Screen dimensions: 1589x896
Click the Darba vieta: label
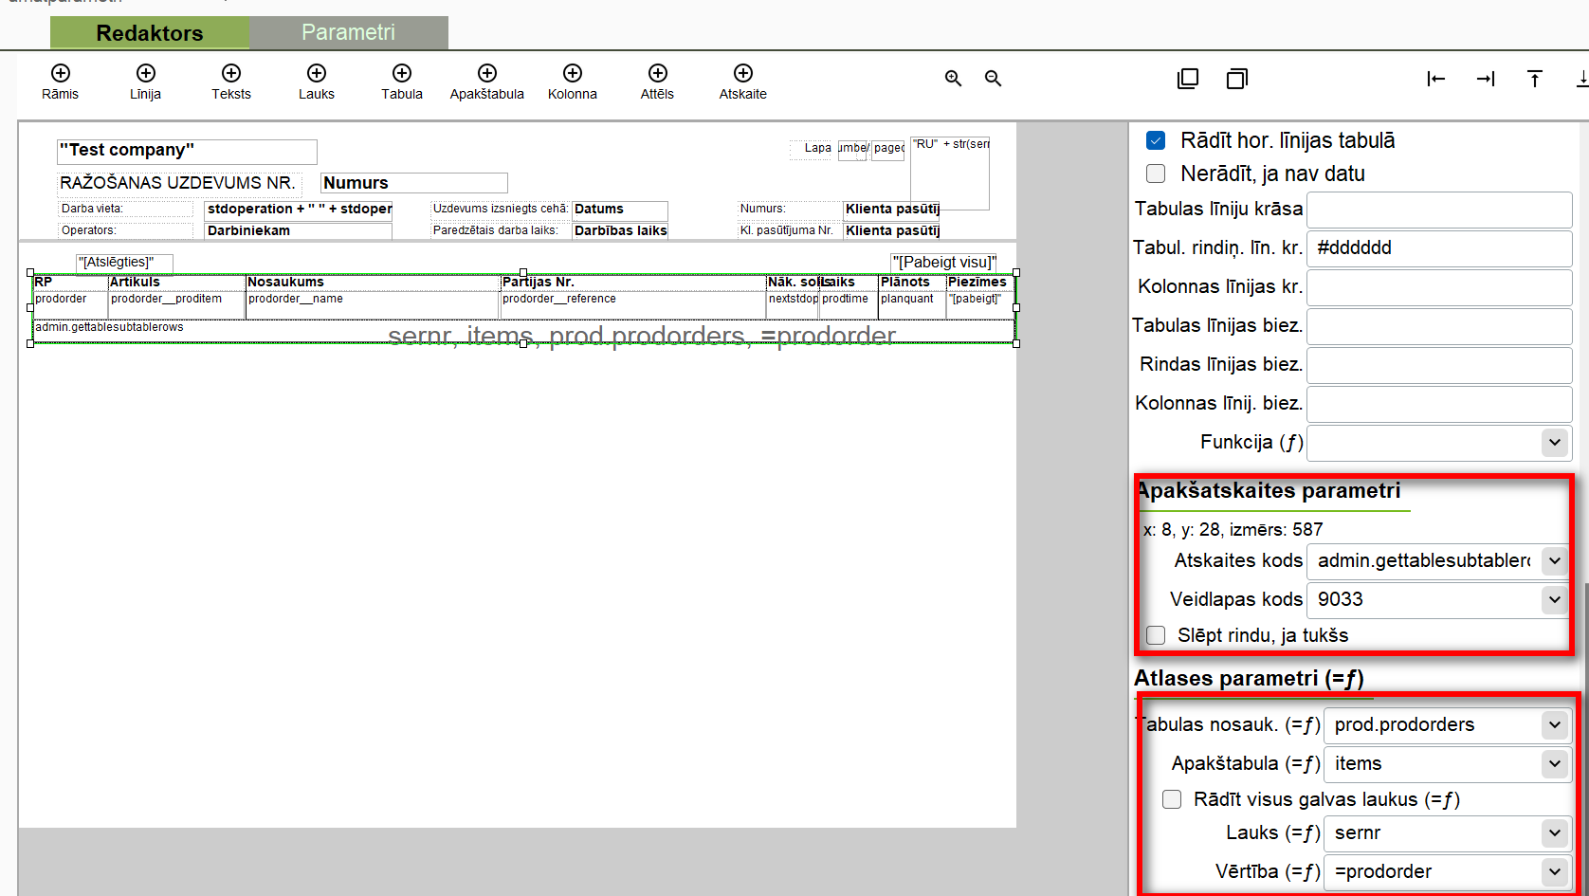click(125, 210)
